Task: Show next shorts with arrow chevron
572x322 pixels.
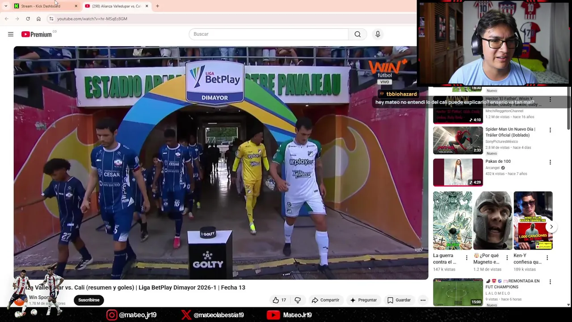Action: click(x=551, y=227)
